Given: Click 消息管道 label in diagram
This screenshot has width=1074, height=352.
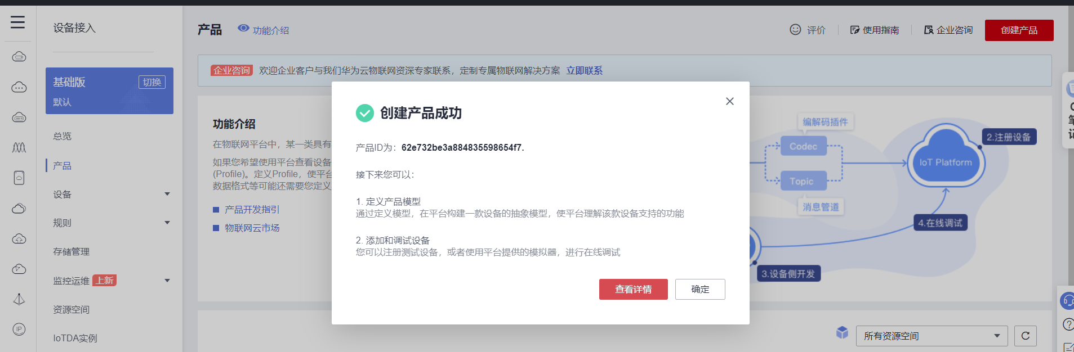Looking at the screenshot, I should [821, 207].
